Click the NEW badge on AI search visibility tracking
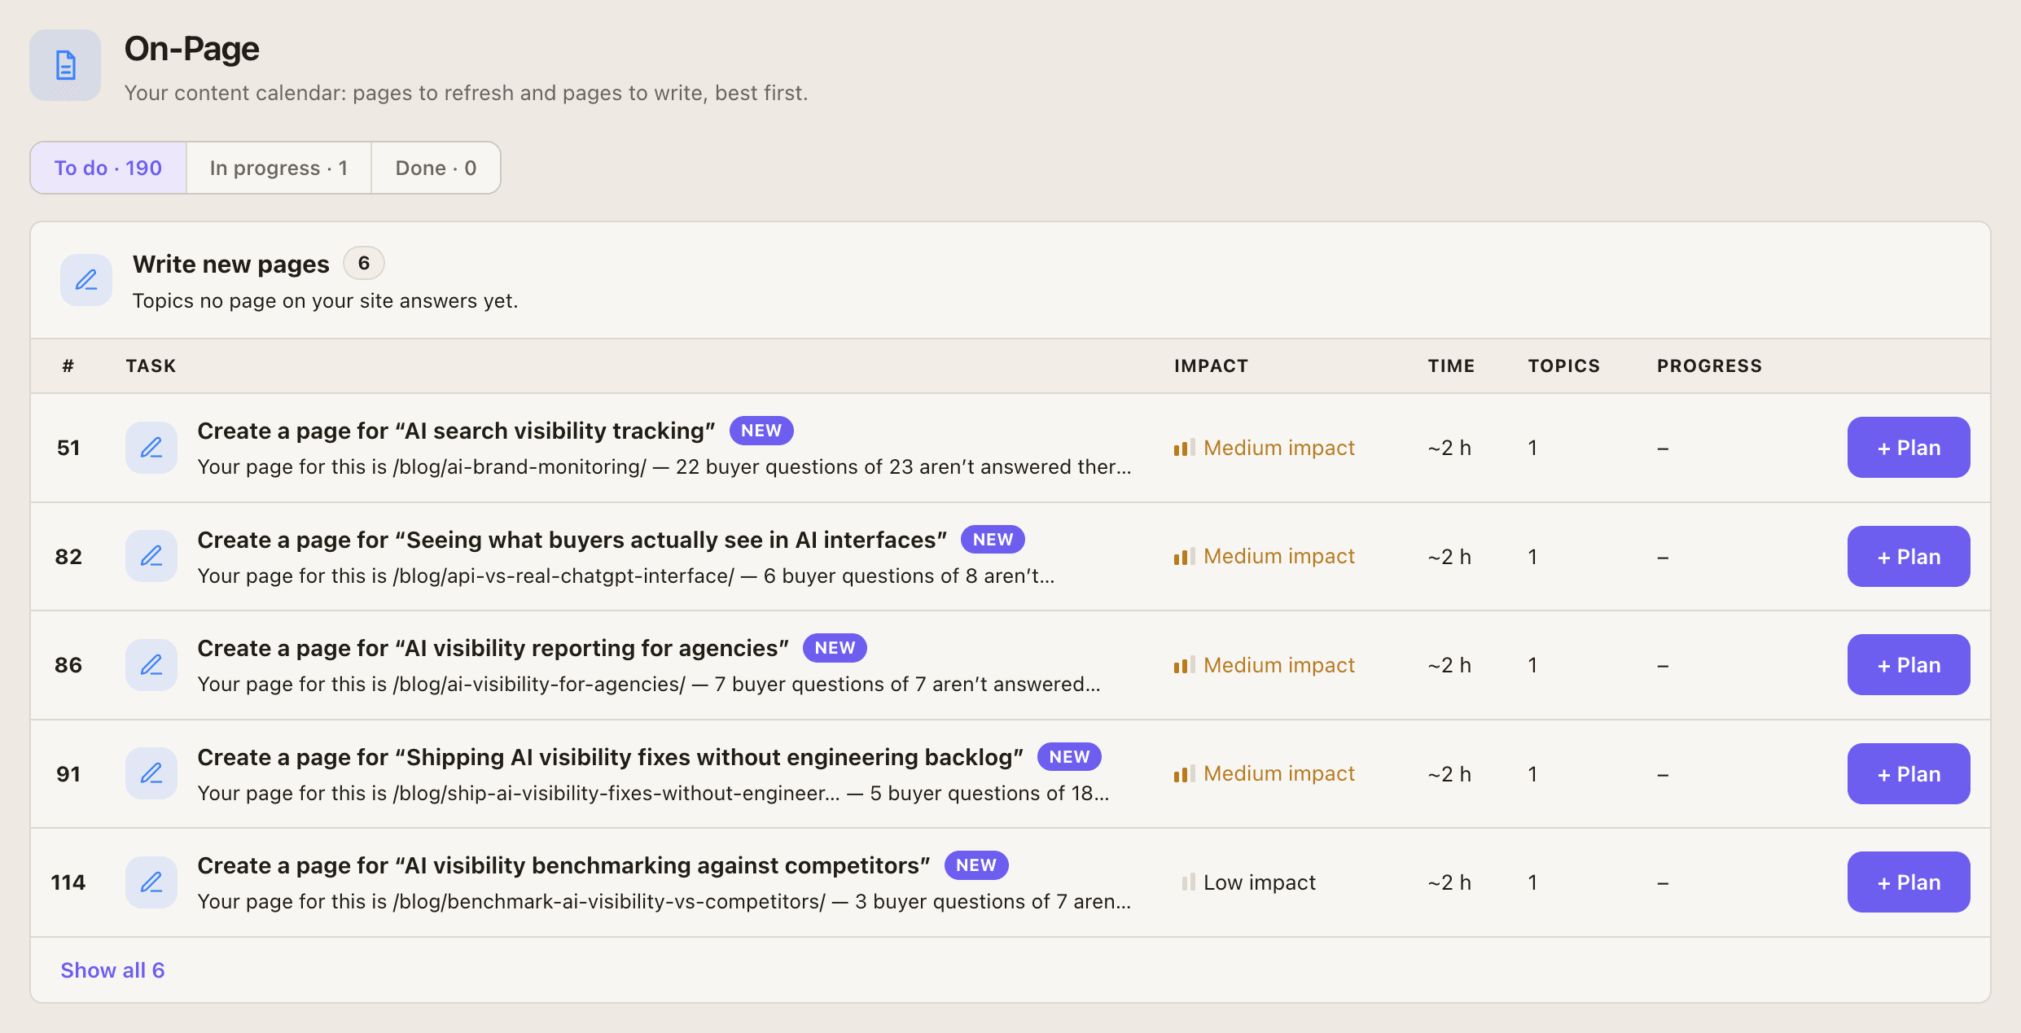Screen dimensions: 2021x1033 coord(761,431)
